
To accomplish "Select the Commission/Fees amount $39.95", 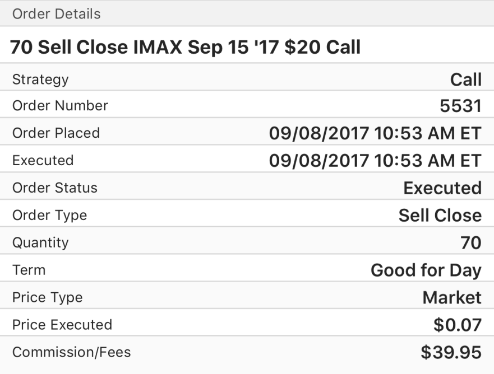I will (451, 352).
